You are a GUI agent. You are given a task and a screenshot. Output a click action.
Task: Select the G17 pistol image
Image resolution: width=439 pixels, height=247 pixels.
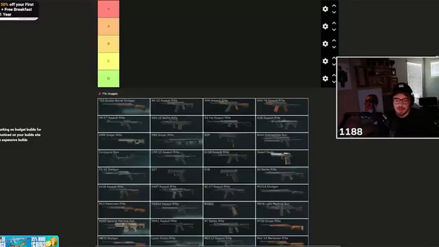click(x=176, y=175)
